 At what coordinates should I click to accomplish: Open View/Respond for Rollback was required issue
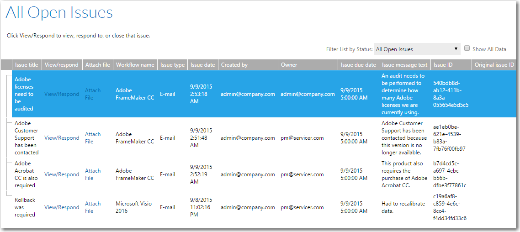[62, 207]
